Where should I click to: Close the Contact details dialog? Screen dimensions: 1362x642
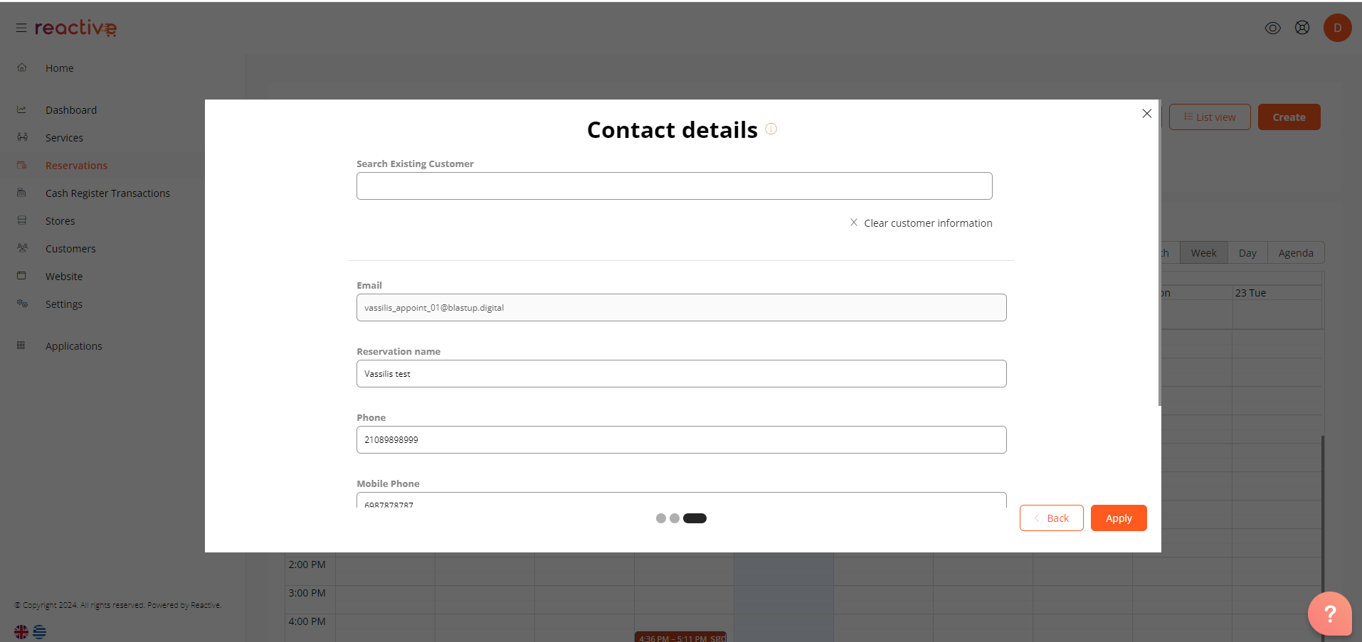pos(1146,114)
